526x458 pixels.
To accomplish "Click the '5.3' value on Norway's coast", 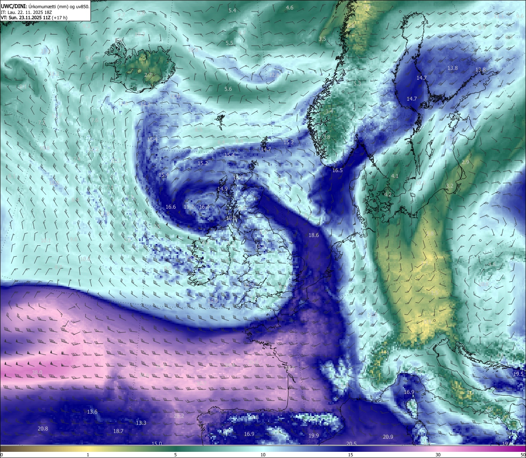I will [x=357, y=83].
